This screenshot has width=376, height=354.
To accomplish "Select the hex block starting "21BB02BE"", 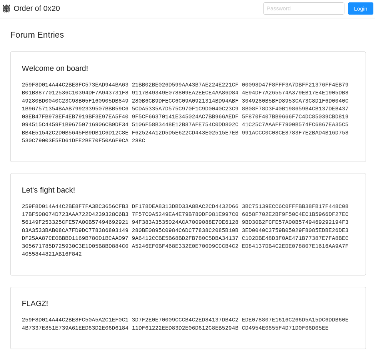I will point(185,85).
